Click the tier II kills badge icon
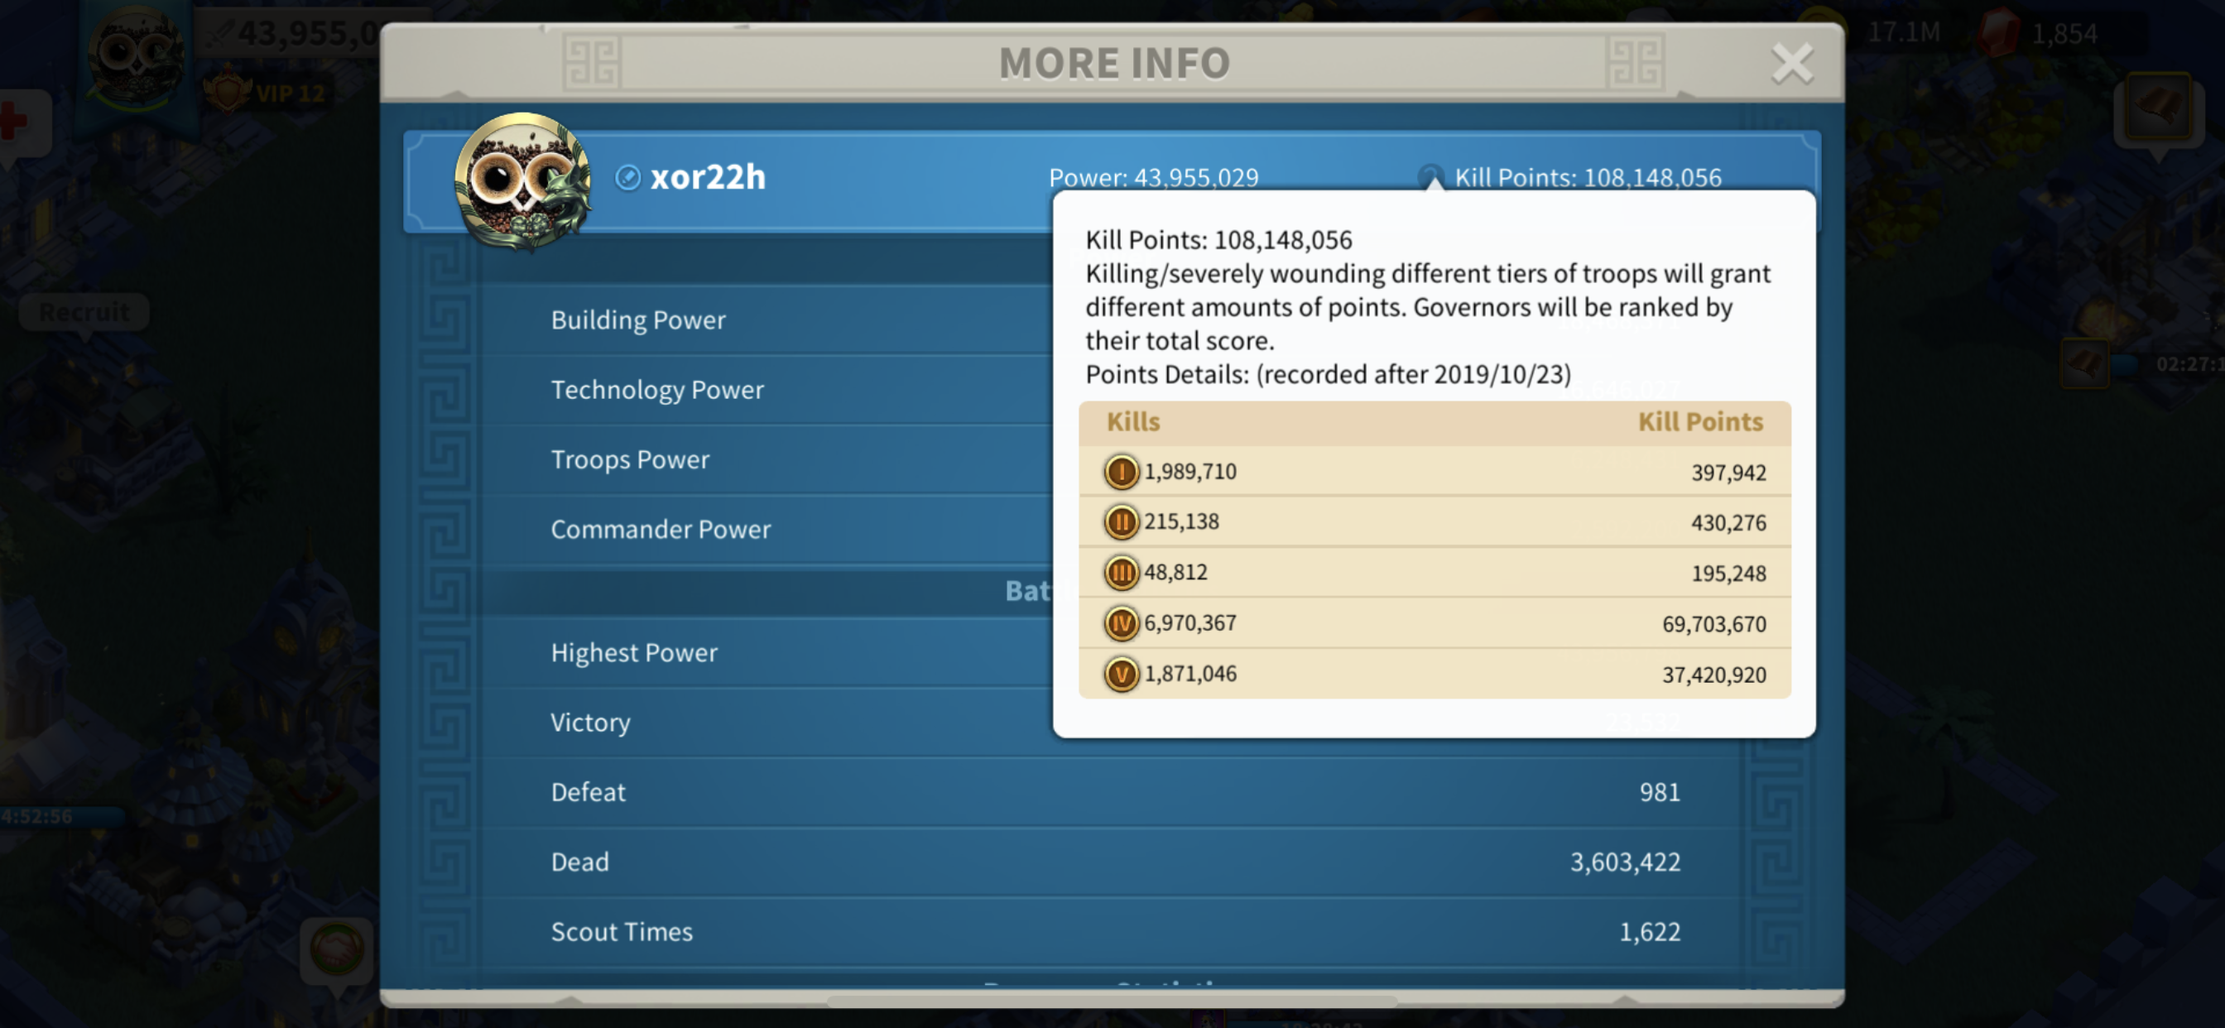This screenshot has height=1028, width=2225. point(1121,521)
